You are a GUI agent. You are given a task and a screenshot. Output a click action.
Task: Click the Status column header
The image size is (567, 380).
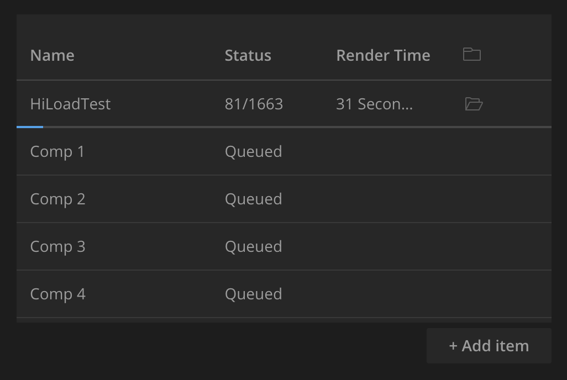click(248, 55)
